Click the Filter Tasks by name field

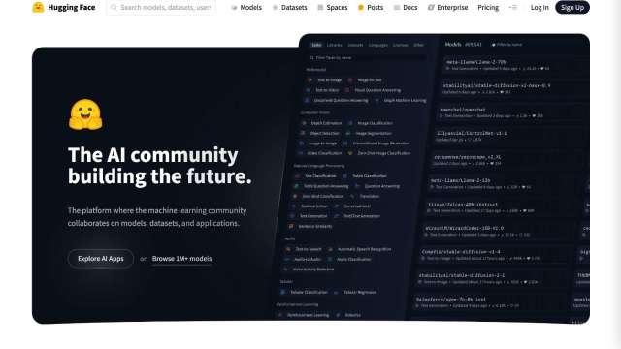pos(369,58)
